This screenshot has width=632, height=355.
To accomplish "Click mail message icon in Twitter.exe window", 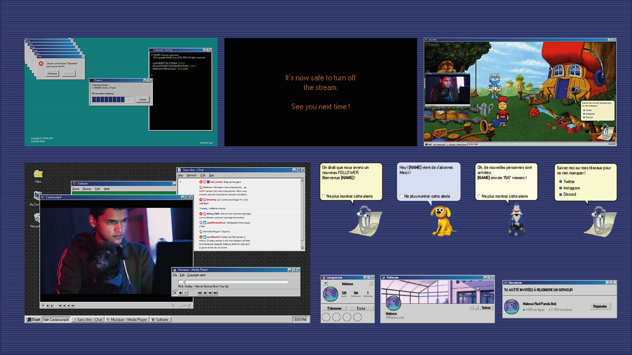I will (x=476, y=308).
